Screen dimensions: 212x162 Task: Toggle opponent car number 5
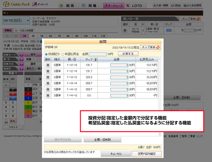(x=13, y=103)
